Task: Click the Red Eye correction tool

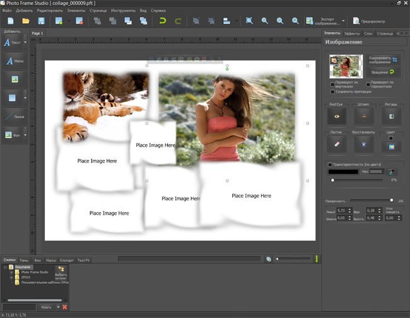Action: [337, 116]
